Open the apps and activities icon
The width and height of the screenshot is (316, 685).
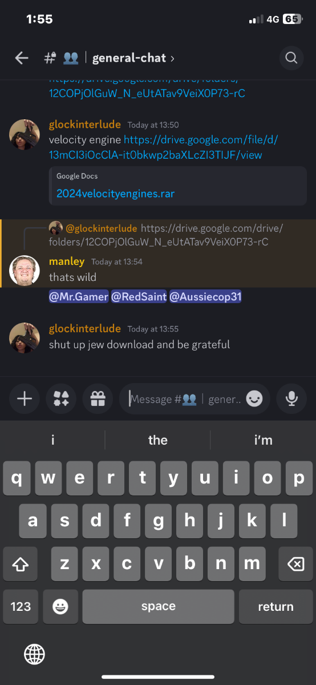(61, 398)
